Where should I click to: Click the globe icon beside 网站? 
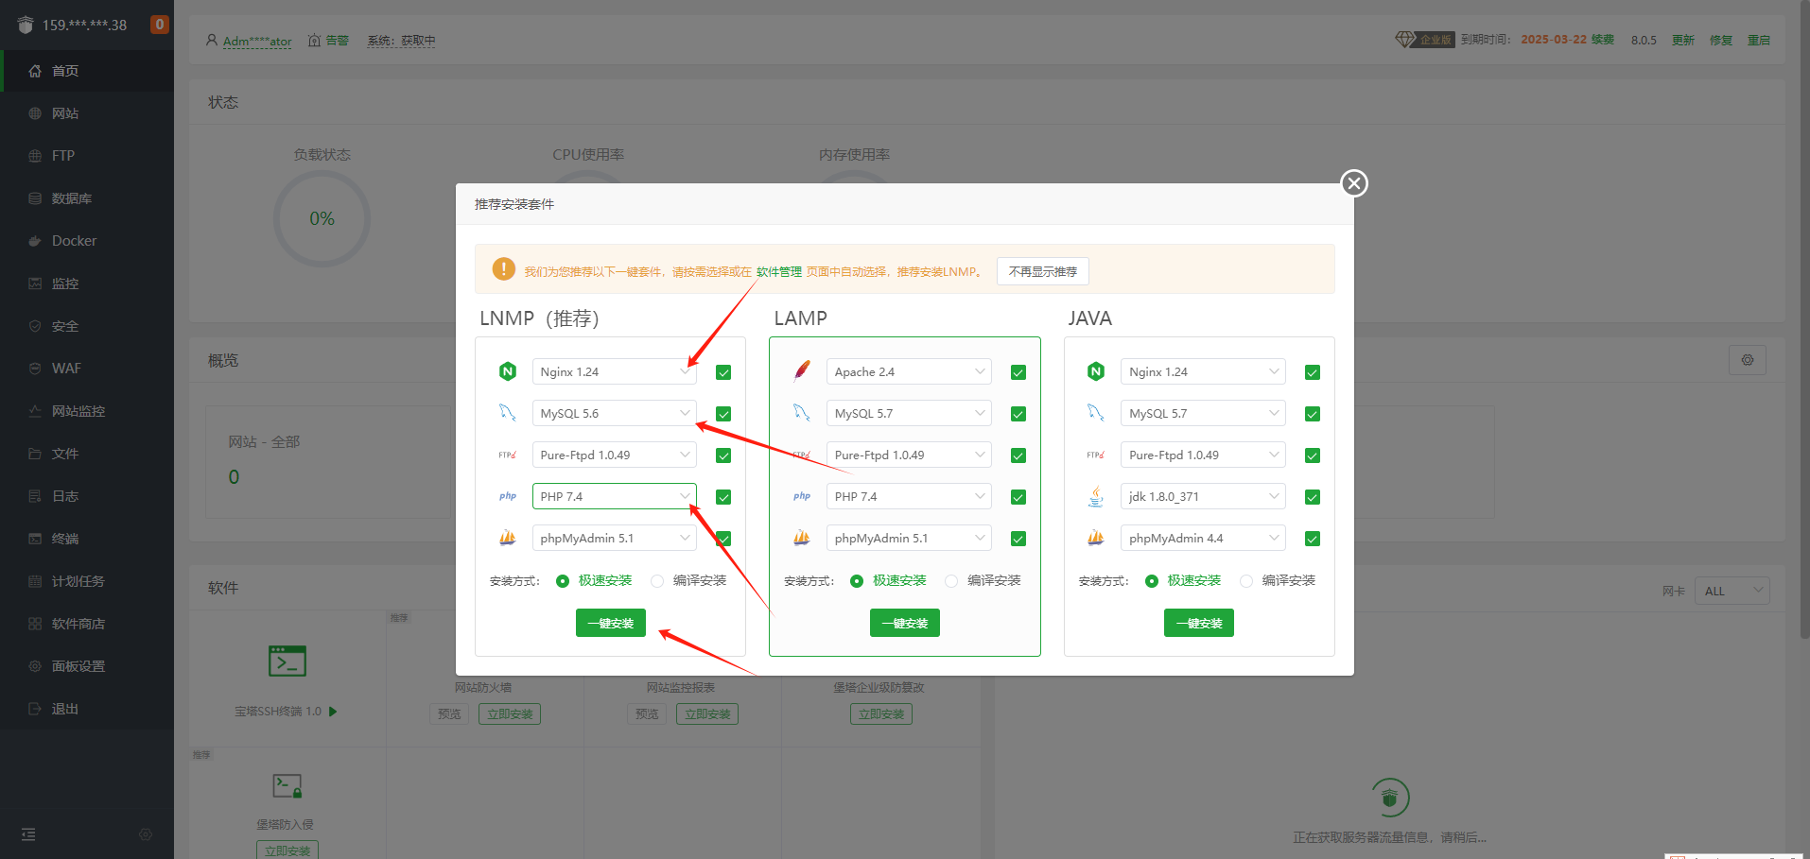[x=35, y=113]
